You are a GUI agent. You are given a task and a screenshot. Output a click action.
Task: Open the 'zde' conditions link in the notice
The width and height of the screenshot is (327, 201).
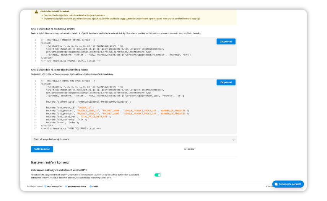point(124,19)
